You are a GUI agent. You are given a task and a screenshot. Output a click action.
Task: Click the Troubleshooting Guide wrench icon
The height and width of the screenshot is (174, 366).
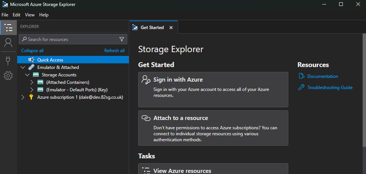pos(301,87)
